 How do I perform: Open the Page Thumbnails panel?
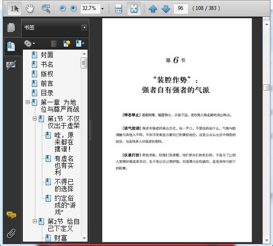point(11,27)
